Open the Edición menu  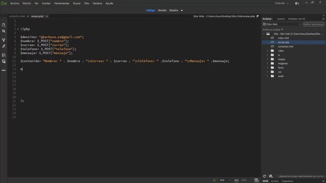tap(27, 4)
